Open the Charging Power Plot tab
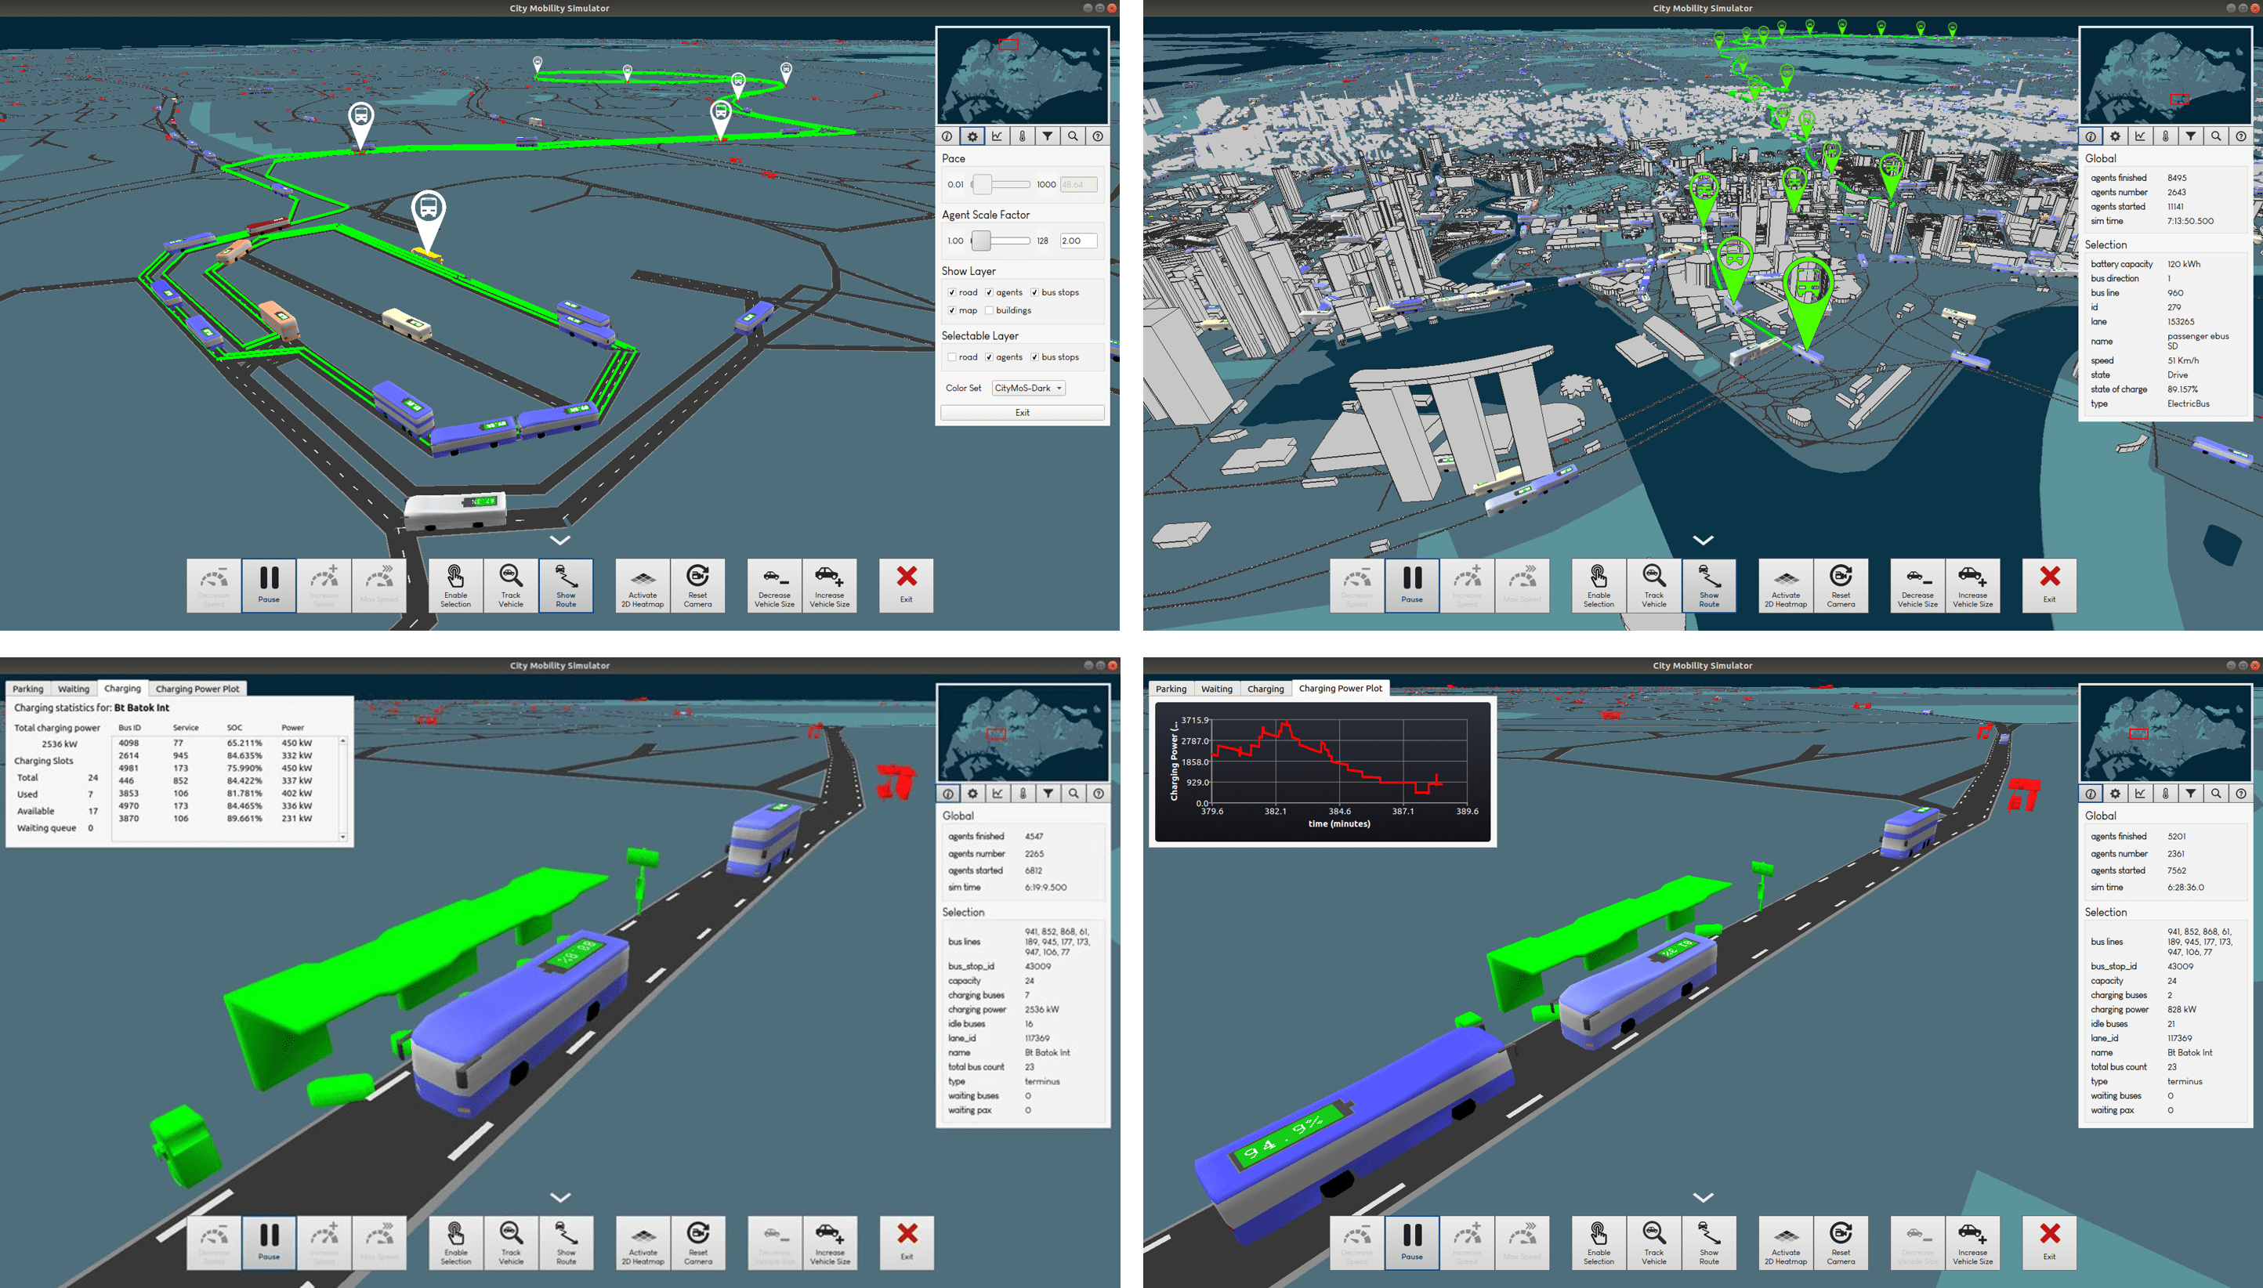Image resolution: width=2263 pixels, height=1288 pixels. pyautogui.click(x=197, y=688)
